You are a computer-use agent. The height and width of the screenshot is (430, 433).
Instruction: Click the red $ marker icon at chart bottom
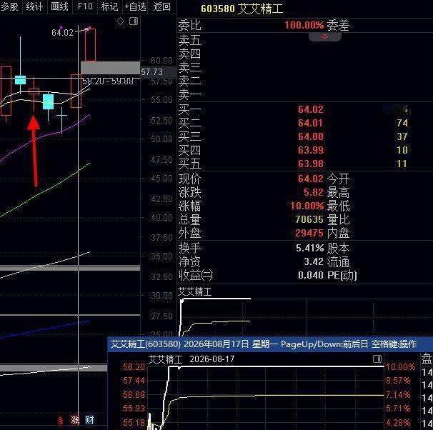(61, 421)
